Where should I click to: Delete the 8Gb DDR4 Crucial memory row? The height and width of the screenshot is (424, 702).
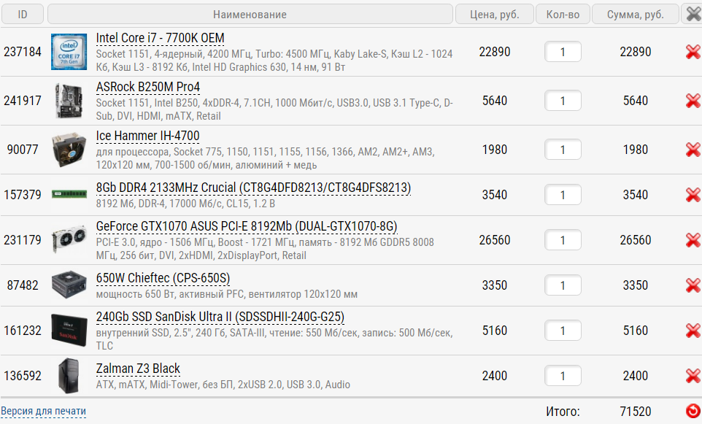pyautogui.click(x=693, y=195)
